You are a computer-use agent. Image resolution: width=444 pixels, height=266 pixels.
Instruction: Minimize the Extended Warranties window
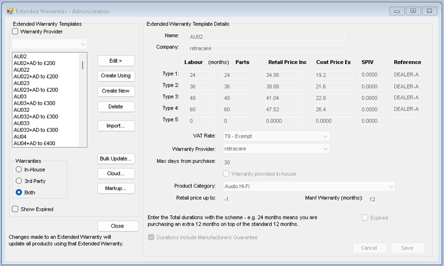(397, 11)
